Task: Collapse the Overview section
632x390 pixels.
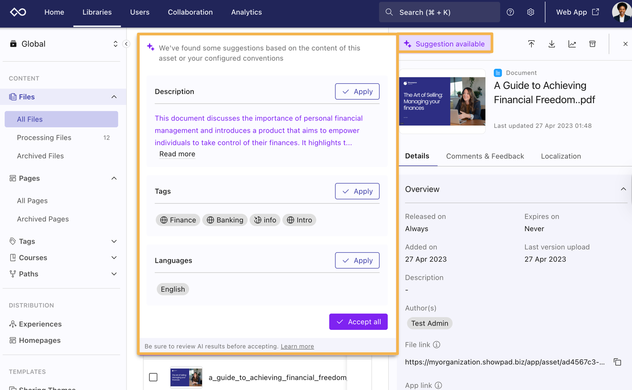Action: (623, 189)
